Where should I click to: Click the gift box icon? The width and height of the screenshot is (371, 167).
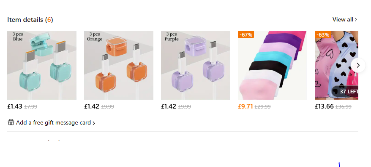click(x=11, y=122)
